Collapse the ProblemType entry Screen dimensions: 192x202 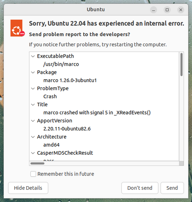pyautogui.click(x=33, y=88)
